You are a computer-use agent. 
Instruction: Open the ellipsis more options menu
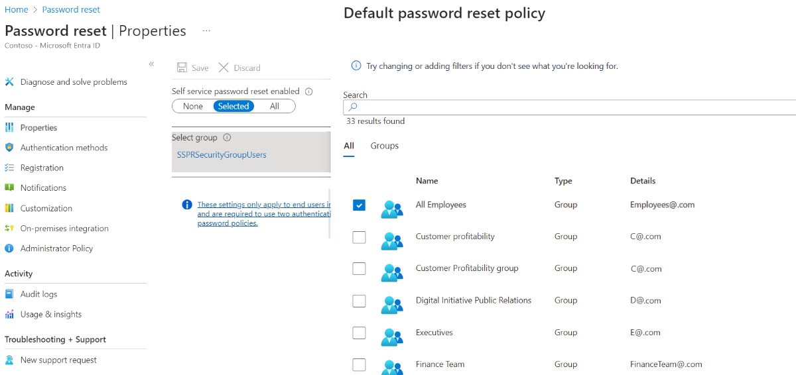click(206, 31)
